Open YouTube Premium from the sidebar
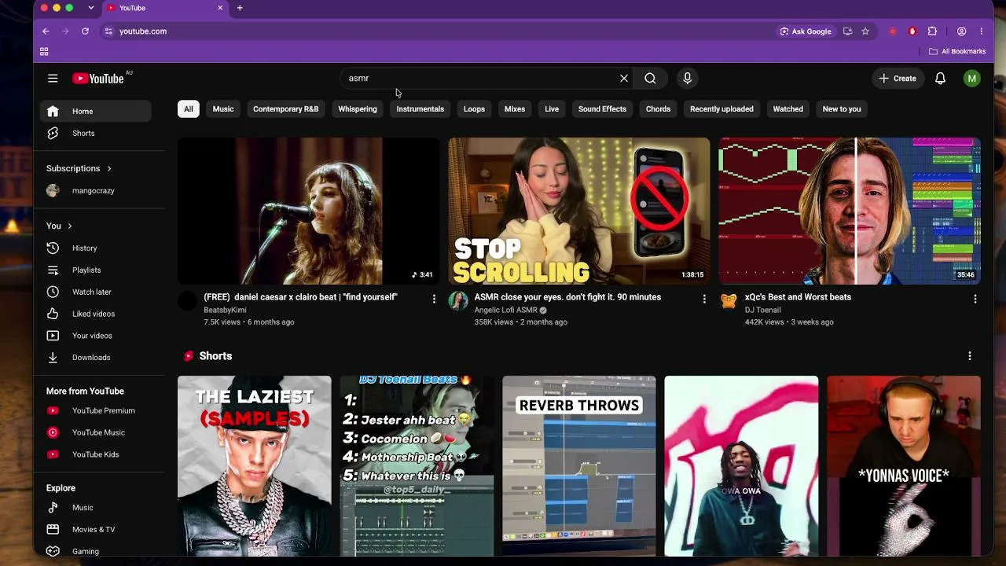The width and height of the screenshot is (1006, 566). [95, 411]
